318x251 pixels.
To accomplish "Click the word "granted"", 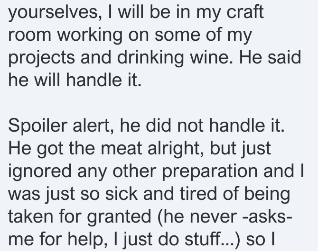I will coord(119,217).
